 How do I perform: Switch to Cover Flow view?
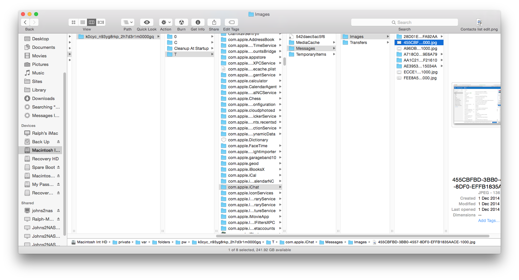click(101, 22)
